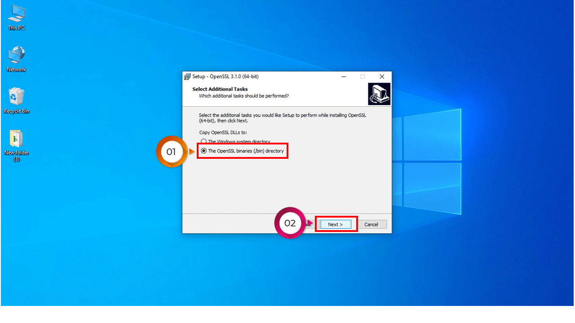This screenshot has height=323, width=575.
Task: Click the pink 02 step marker
Action: click(290, 223)
